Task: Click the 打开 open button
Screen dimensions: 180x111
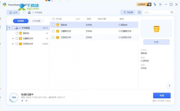Action: tap(156, 42)
